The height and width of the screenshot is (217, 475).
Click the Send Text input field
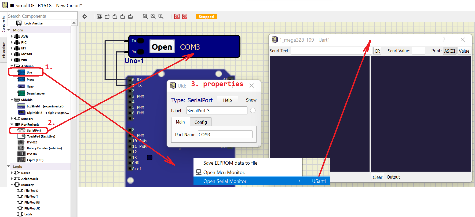coord(331,51)
